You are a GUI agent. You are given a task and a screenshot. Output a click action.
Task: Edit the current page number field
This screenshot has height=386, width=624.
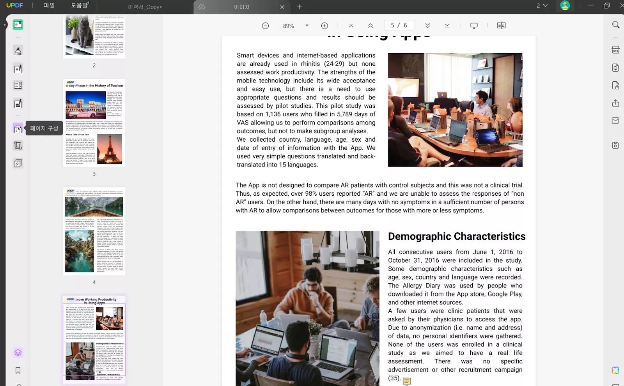(x=399, y=25)
